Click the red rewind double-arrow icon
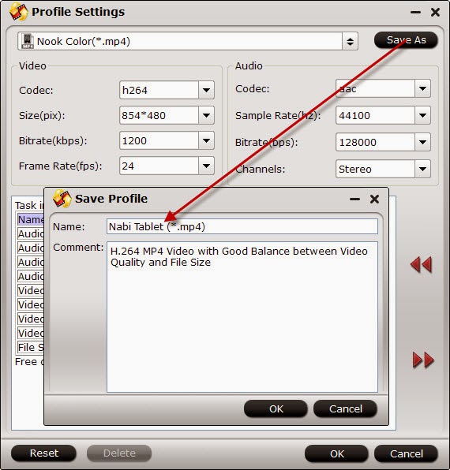This screenshot has width=450, height=470. click(422, 265)
